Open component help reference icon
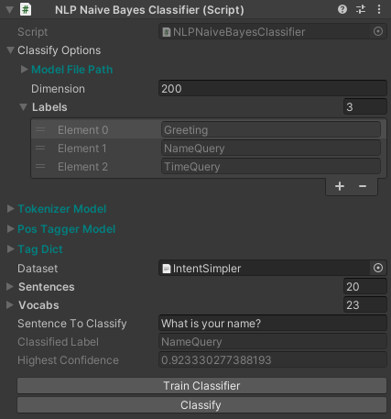The image size is (391, 419). (342, 9)
